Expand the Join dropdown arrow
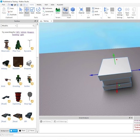The width and height of the screenshot is (140, 140). point(51,15)
